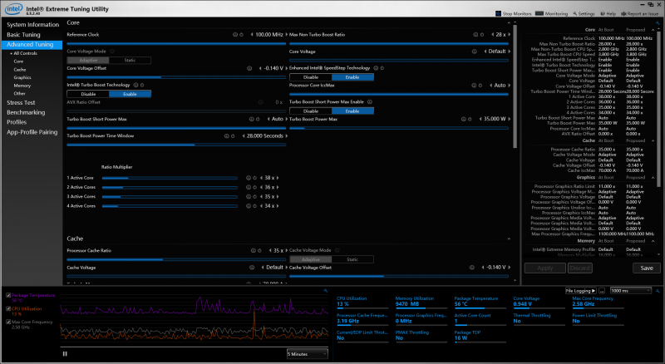The height and width of the screenshot is (364, 665).
Task: Disable Intel Turbo Boost Technology
Action: coord(87,94)
